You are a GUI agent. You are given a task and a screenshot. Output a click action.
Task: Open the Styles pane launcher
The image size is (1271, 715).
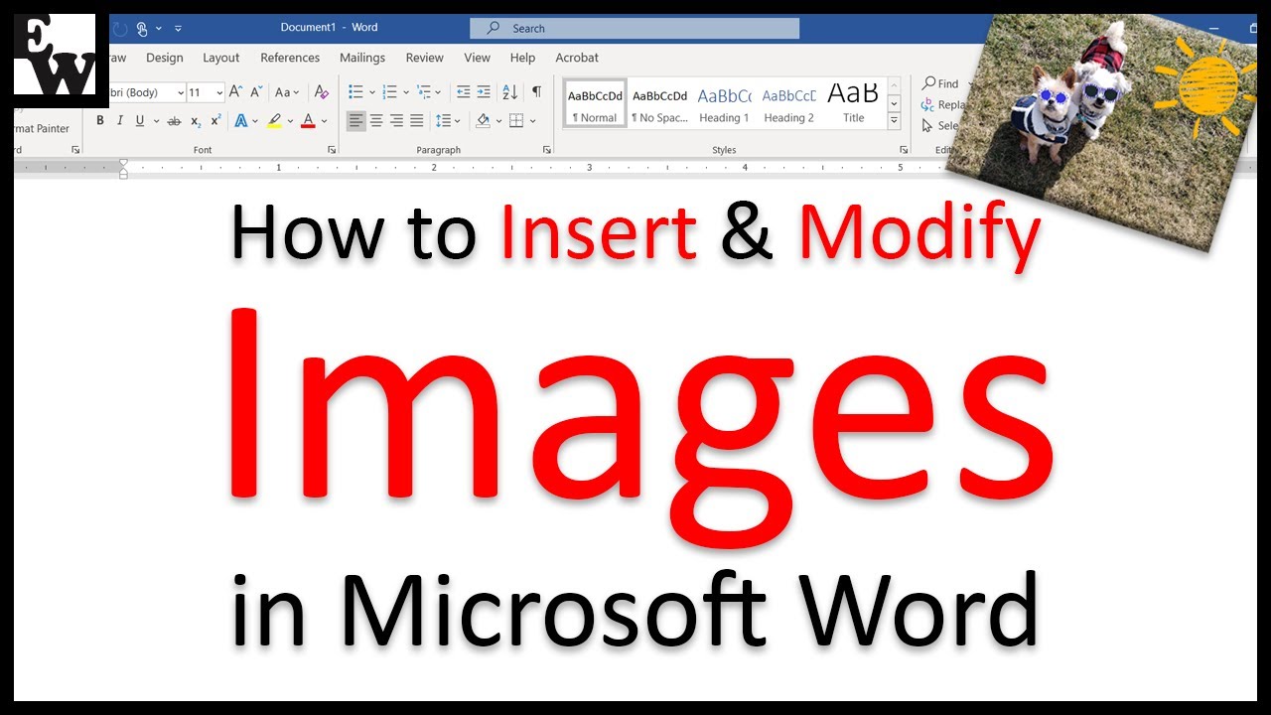point(904,150)
